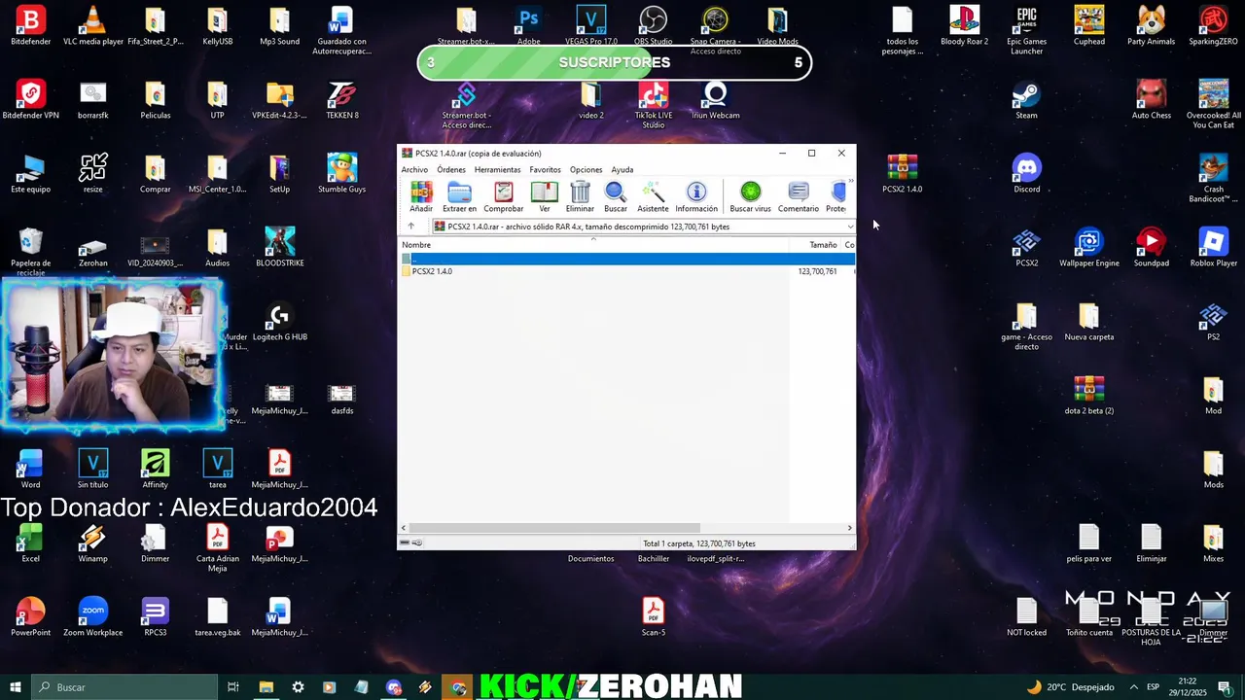Select the VLC media player desktop icon
The width and height of the screenshot is (1245, 700).
click(x=92, y=26)
